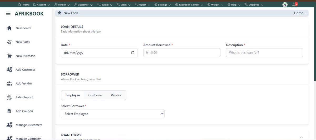Image resolution: width=316 pixels, height=140 pixels.
Task: Open the date picker calendar icon
Action: pos(133,53)
